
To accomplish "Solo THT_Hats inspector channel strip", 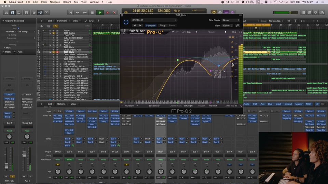I will [12, 177].
